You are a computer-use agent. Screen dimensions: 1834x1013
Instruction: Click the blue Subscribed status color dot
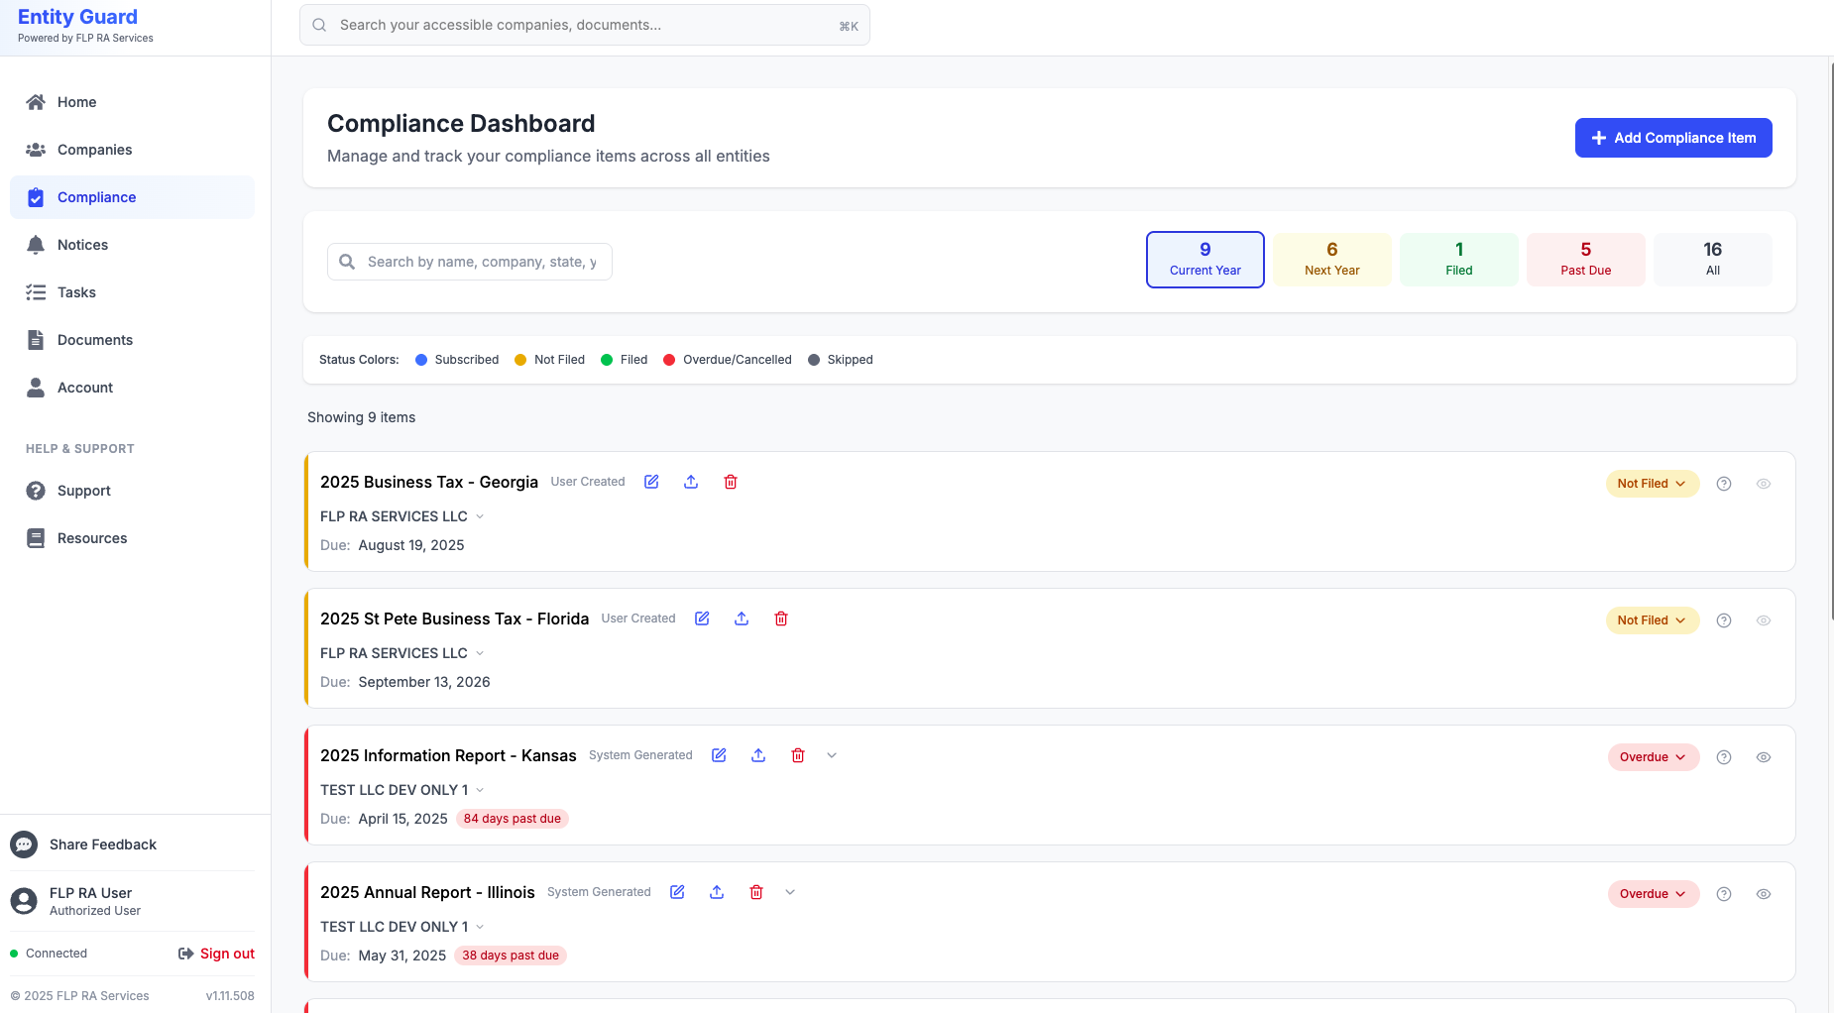421,360
